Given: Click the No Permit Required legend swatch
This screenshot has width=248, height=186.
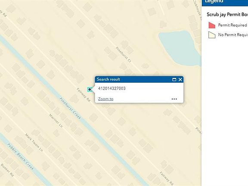Looking at the screenshot, I should (x=212, y=35).
